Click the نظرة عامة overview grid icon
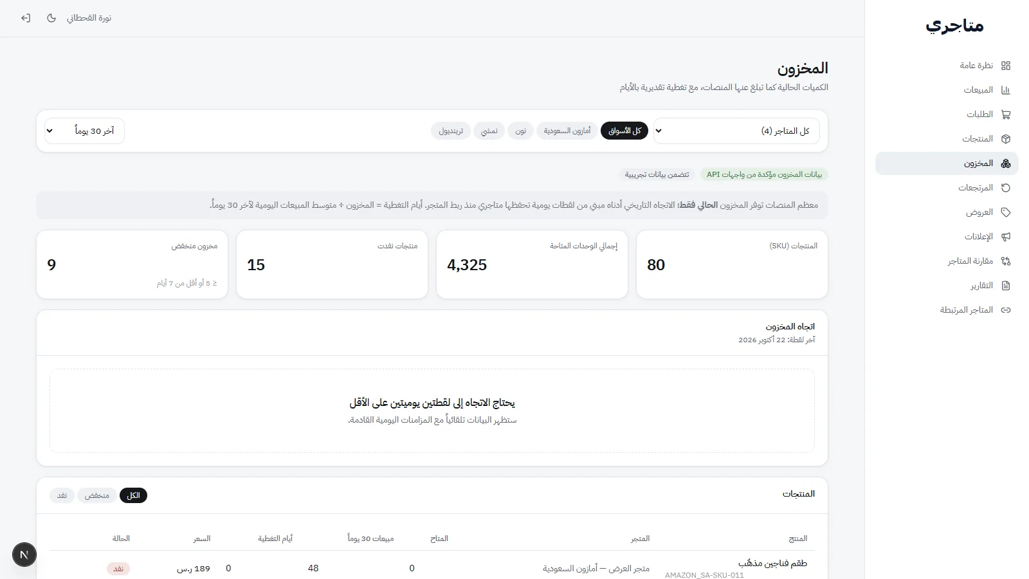The width and height of the screenshot is (1029, 579). 1006,66
